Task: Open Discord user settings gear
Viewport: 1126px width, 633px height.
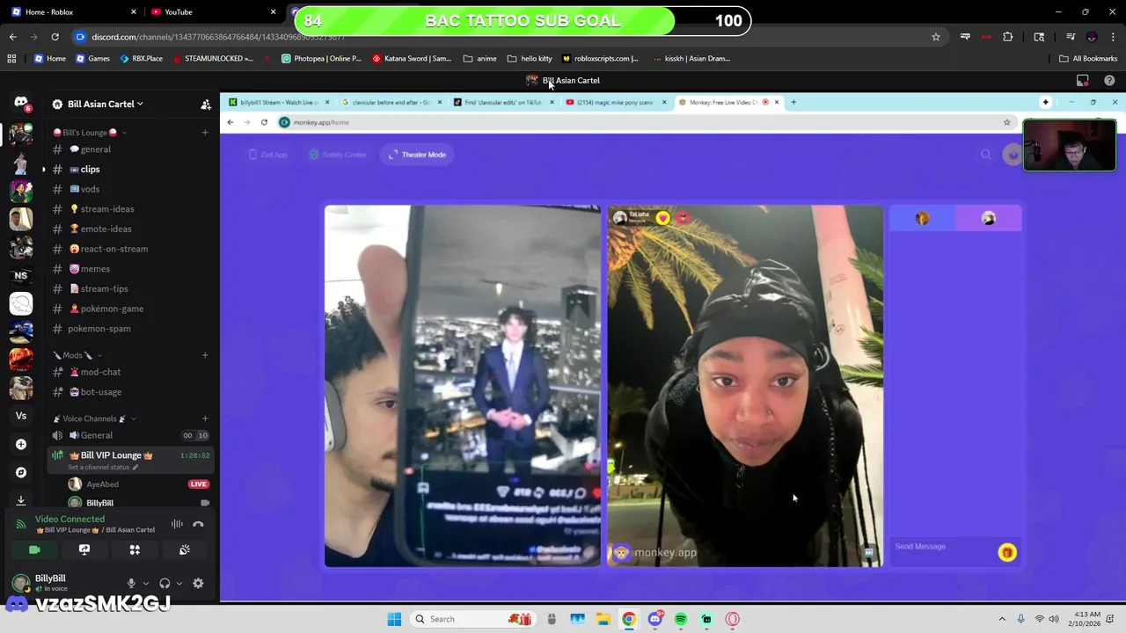Action: coord(198,583)
